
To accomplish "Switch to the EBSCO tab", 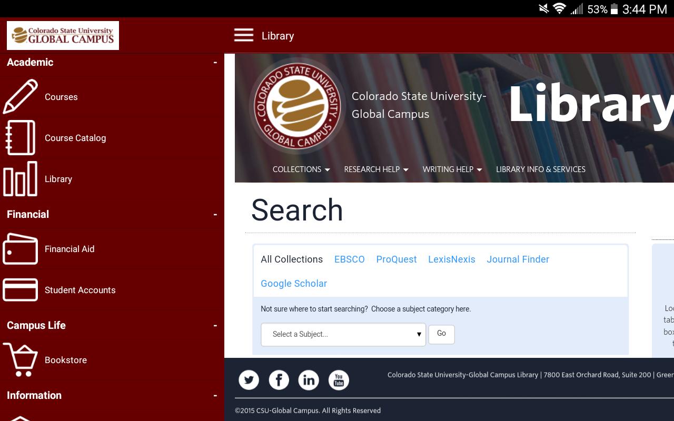I will [x=350, y=259].
